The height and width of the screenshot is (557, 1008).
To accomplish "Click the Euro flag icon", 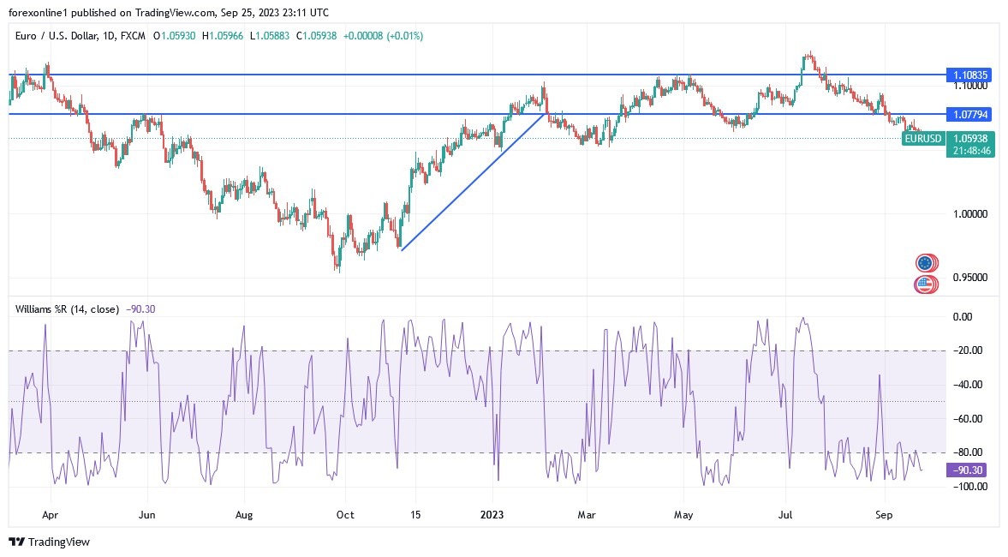I will pos(925,263).
